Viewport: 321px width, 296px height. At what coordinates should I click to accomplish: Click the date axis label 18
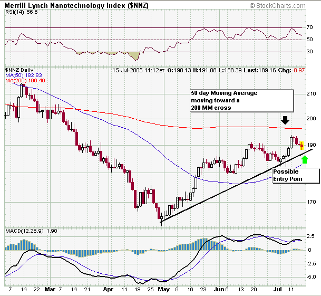pos(138,289)
